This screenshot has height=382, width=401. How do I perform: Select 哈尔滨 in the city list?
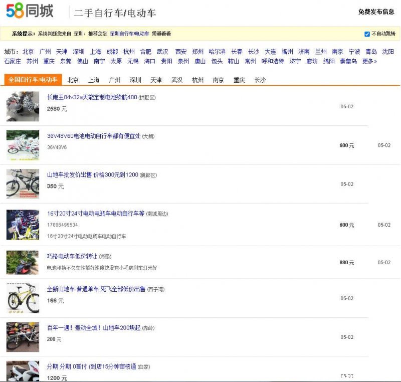217,52
